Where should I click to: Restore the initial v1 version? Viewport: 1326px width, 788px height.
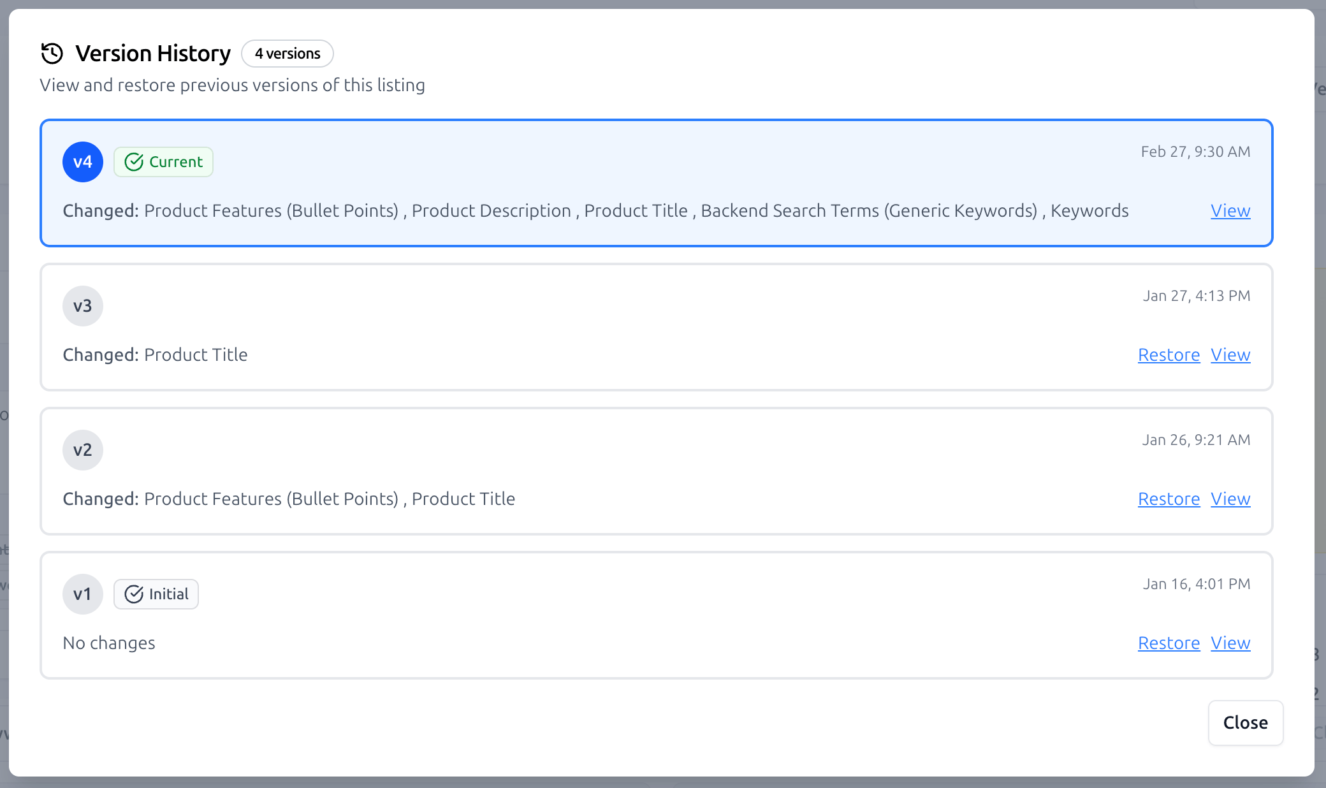[1169, 643]
